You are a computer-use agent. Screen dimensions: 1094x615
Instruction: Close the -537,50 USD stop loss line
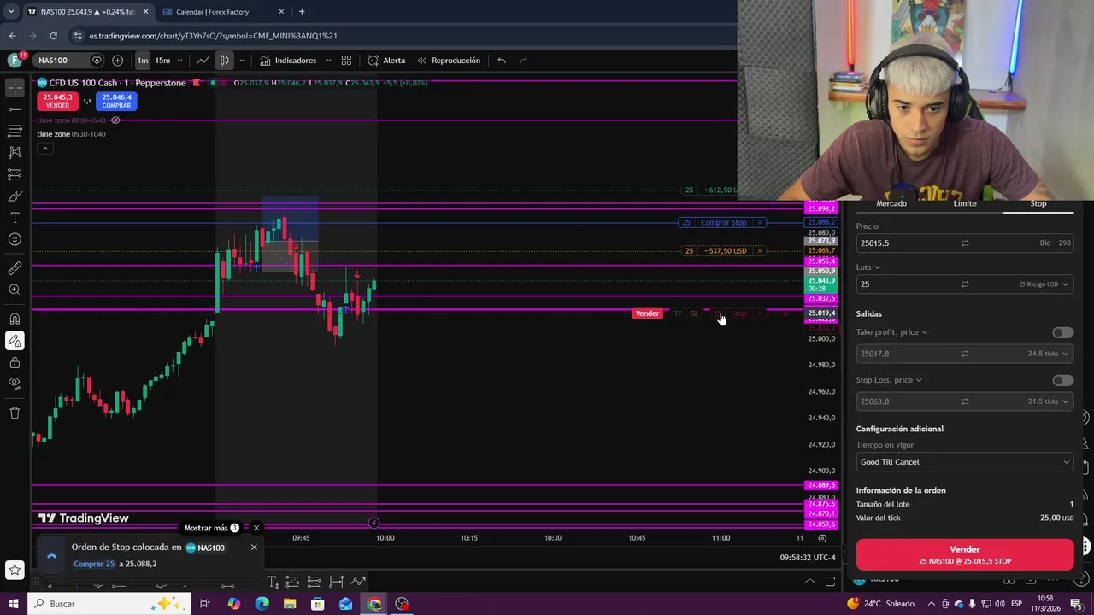coord(760,250)
